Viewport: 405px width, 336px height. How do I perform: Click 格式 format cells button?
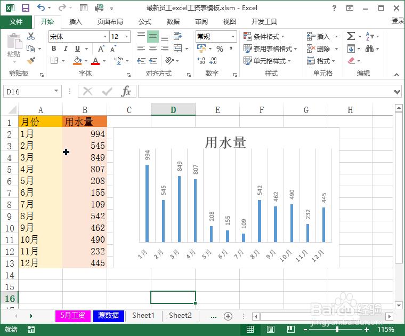coord(321,61)
